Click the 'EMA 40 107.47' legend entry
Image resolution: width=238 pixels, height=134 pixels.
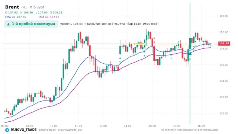(49, 17)
